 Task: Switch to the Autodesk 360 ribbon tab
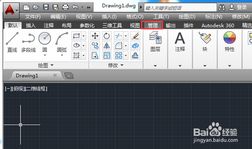click(x=218, y=25)
